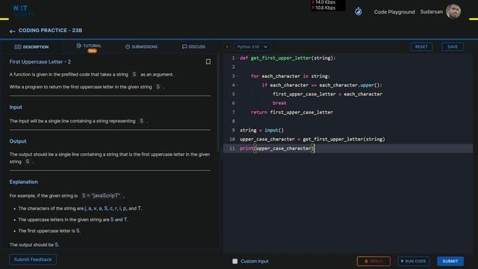Go back with the arrow beside Coding Practice
Viewport: 478px width, 269px height.
click(x=12, y=31)
